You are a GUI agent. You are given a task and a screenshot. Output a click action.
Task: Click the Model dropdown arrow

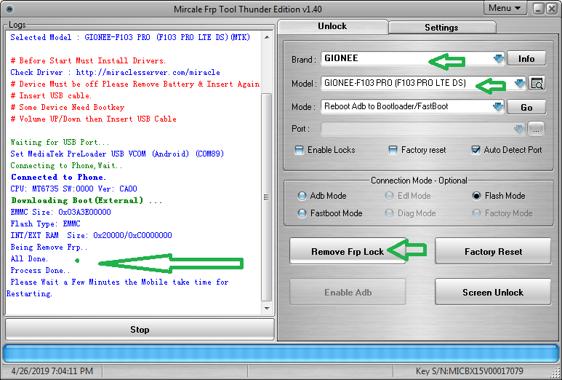519,83
